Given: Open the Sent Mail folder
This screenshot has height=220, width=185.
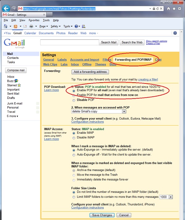Looking at the screenshot, I should point(13,94).
